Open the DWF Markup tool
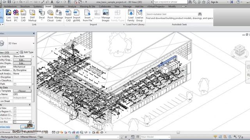 click(32, 16)
